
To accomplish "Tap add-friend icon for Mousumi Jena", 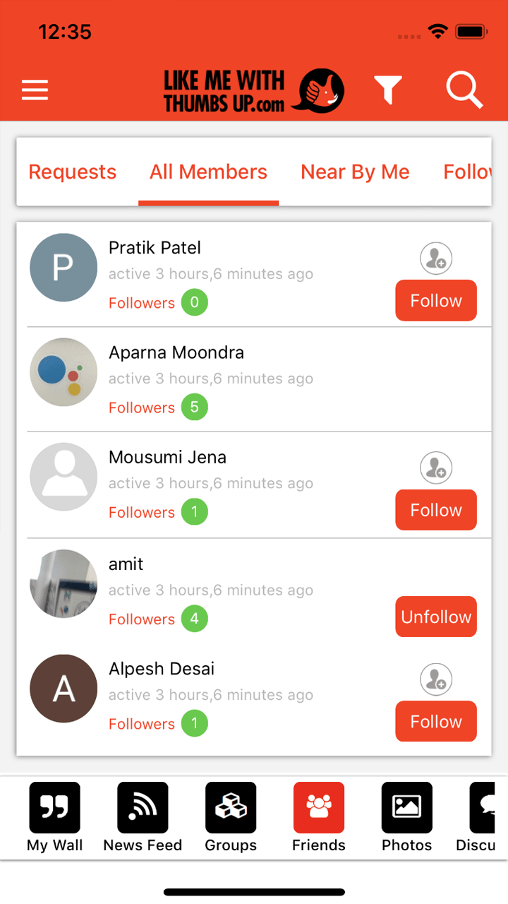I will click(x=436, y=468).
